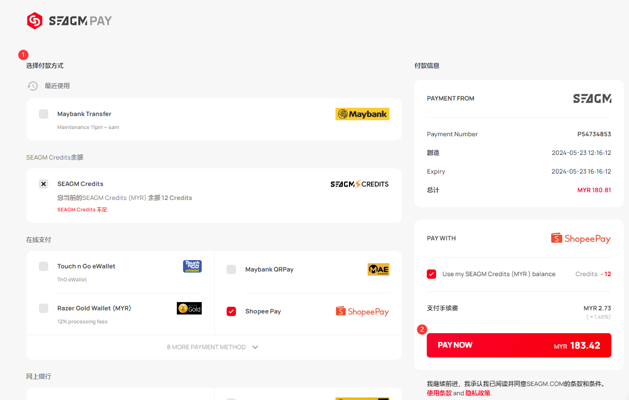Click the created time 2024-05-23 12:16:12

(581, 153)
